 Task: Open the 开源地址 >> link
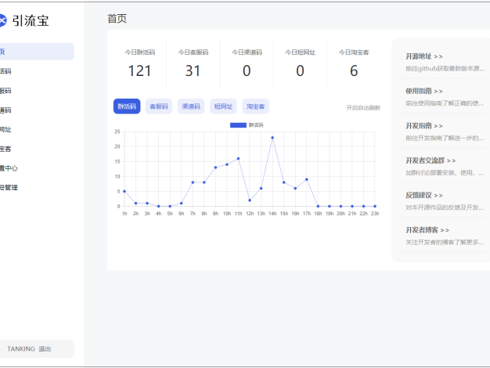point(424,56)
